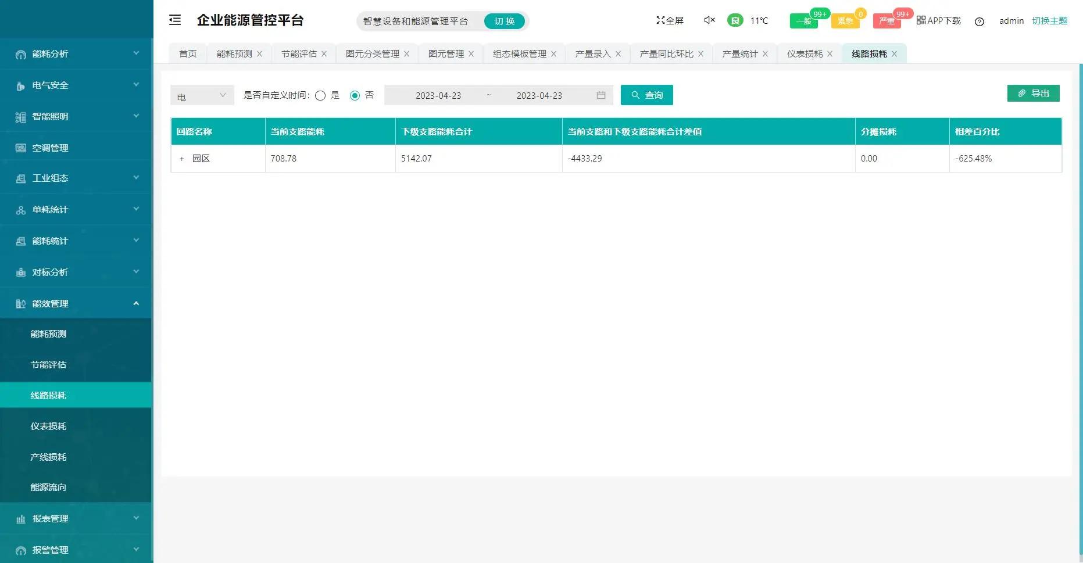This screenshot has width=1083, height=563.
Task: Expand the 智能照明 sidebar menu
Action: 76,117
